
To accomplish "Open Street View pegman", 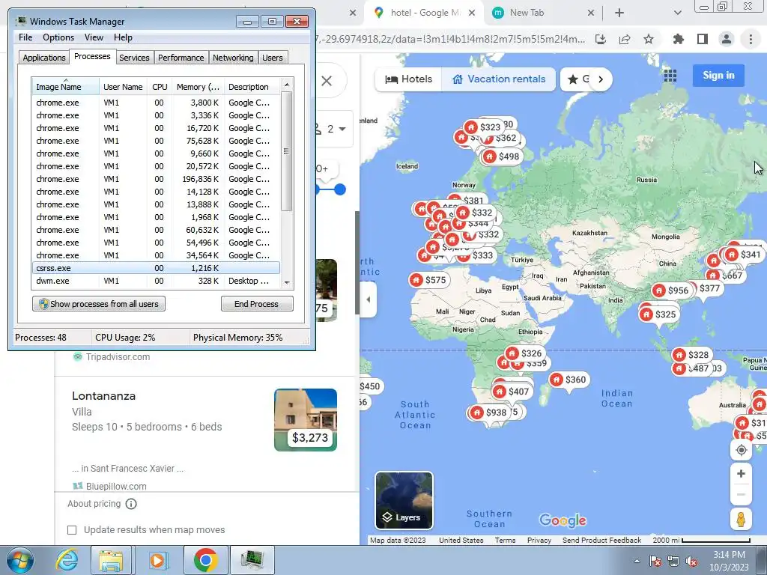I will (741, 520).
